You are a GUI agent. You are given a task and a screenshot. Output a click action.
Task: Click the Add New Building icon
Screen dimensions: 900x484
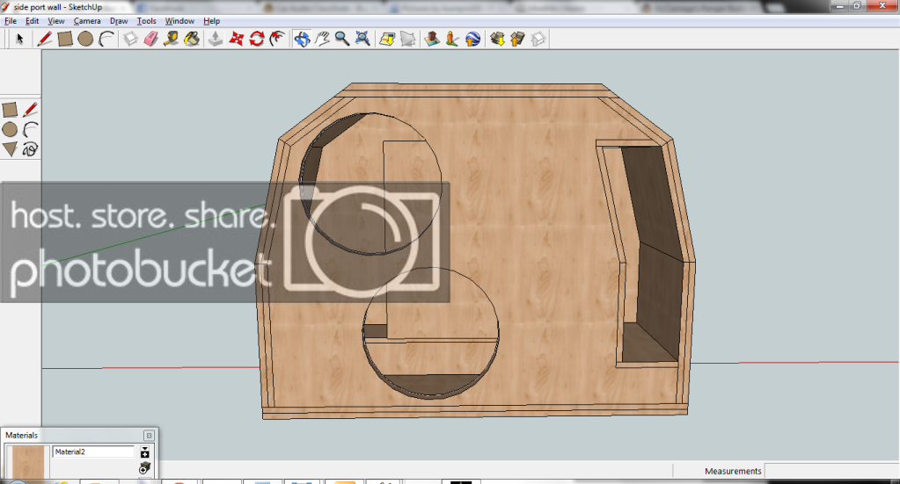432,39
